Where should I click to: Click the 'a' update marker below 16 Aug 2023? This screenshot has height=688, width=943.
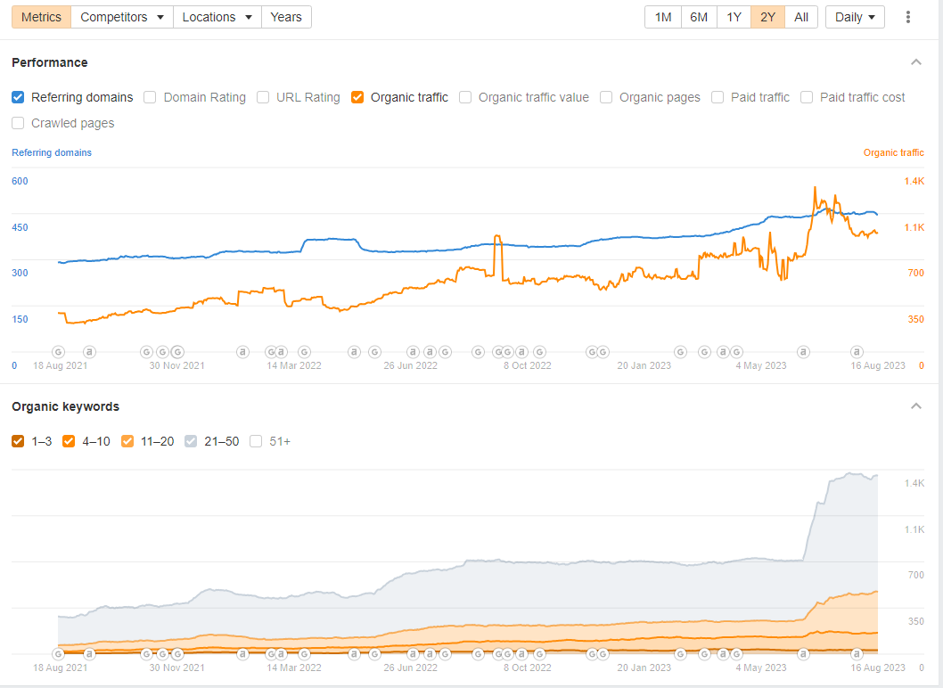pos(857,352)
